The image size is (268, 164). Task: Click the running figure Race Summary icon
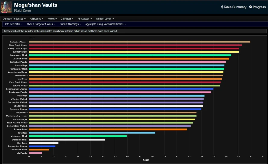222,7
